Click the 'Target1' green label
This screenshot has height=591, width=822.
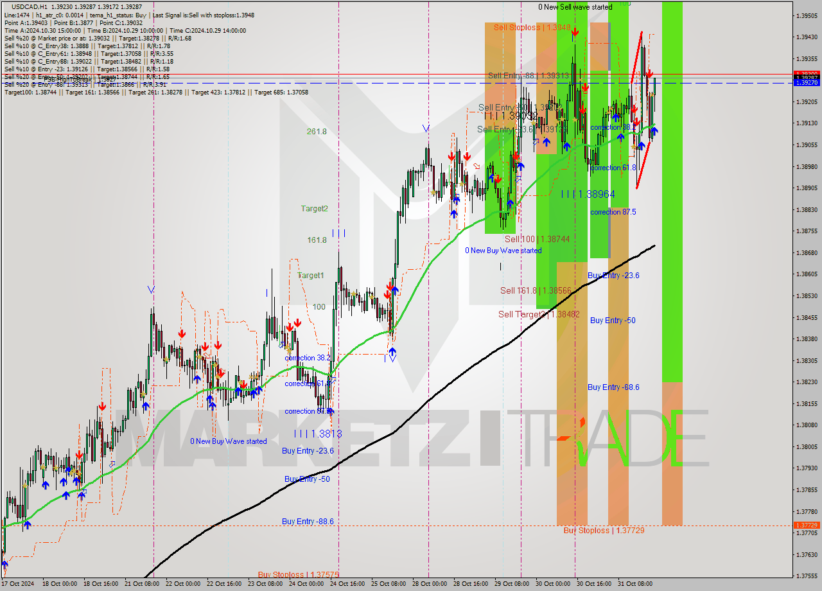tap(311, 275)
